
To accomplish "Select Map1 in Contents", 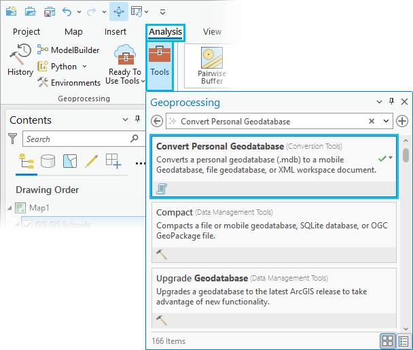I will pyautogui.click(x=39, y=208).
